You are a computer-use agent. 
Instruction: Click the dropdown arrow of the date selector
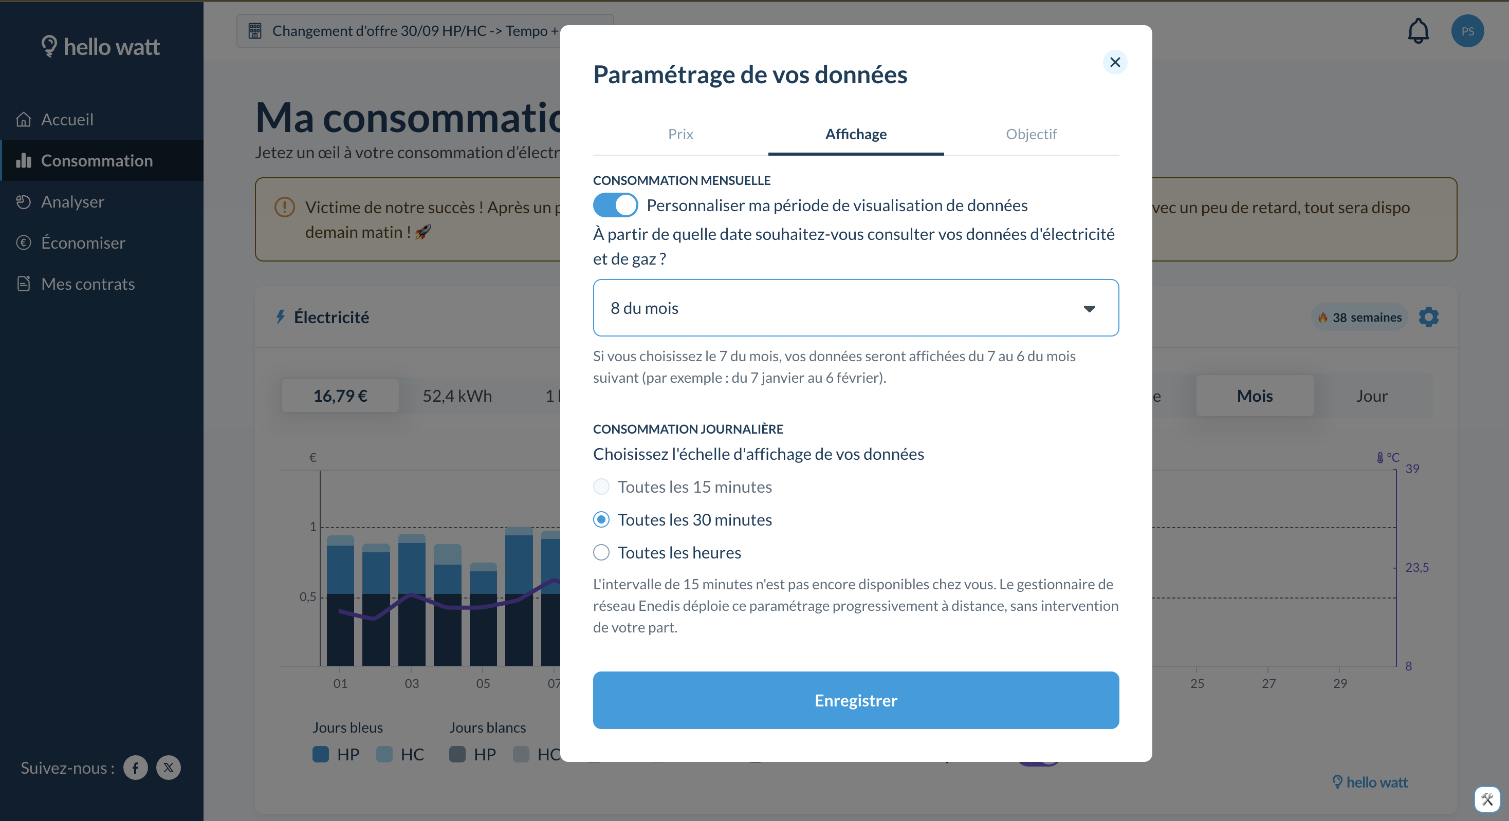click(1089, 309)
